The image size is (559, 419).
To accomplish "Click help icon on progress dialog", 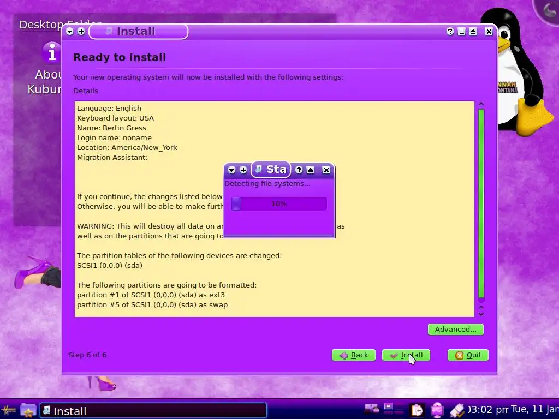I will click(x=299, y=170).
